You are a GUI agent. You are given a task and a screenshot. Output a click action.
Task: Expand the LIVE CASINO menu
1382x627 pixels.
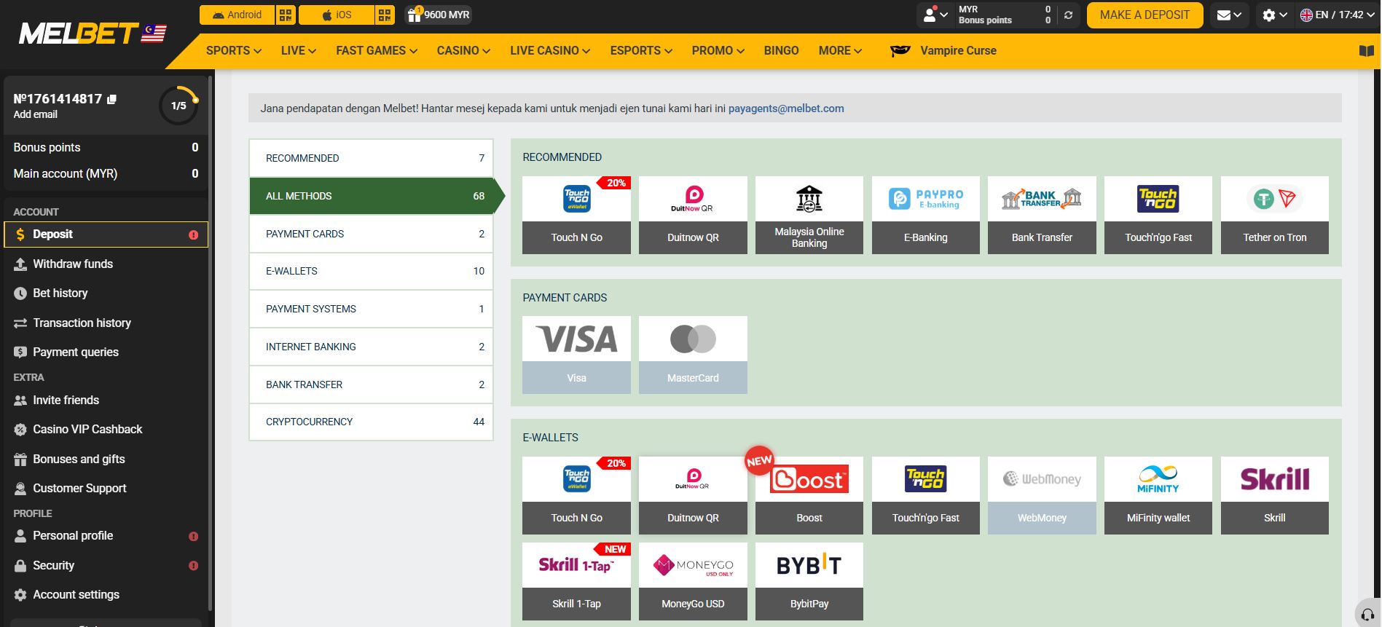550,51
